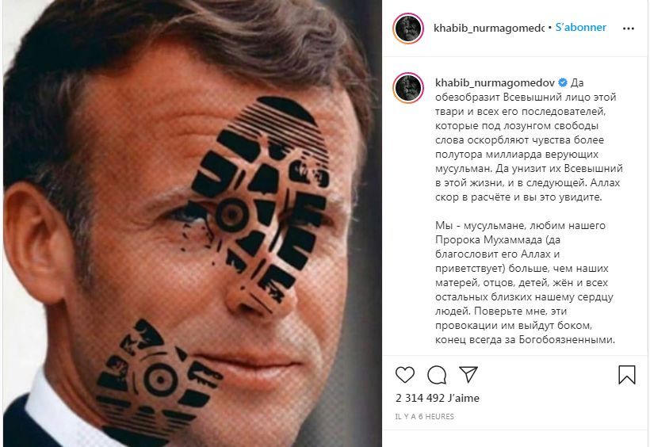Like the post with the heart icon
Image resolution: width=650 pixels, height=447 pixels.
point(404,375)
